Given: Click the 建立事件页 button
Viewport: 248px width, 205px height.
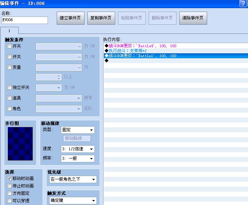Looking at the screenshot, I should [x=70, y=18].
